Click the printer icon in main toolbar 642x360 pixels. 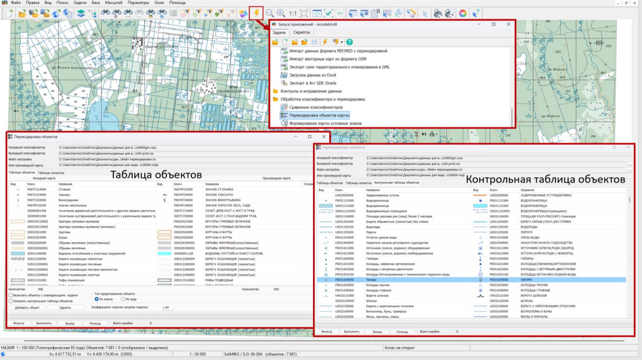click(x=437, y=13)
